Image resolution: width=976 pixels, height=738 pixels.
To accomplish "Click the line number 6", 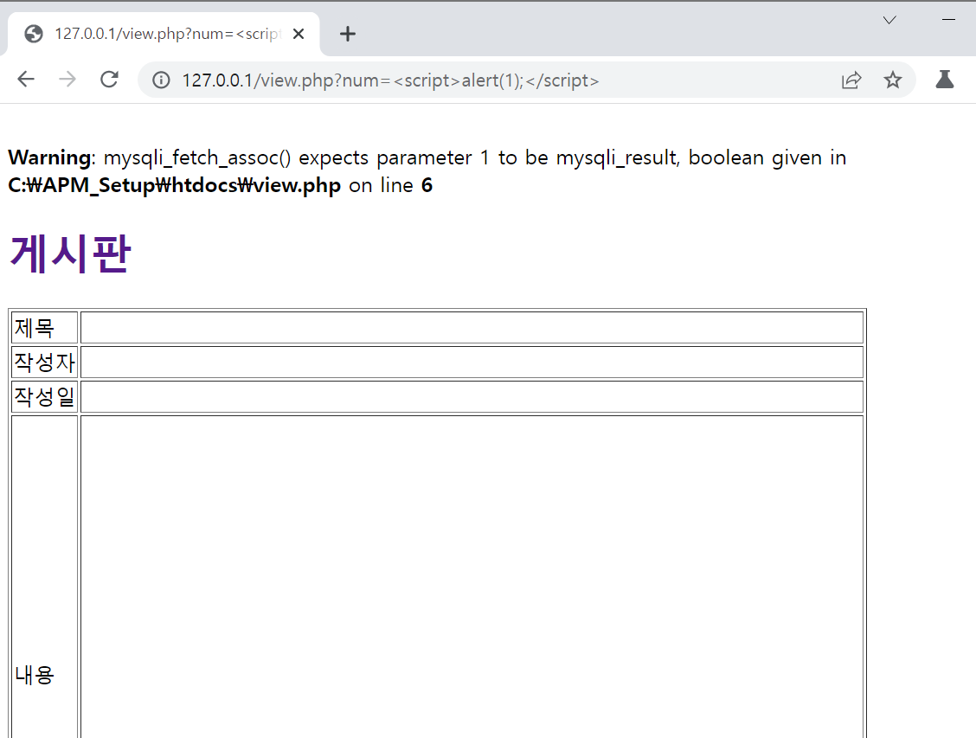I will [427, 185].
